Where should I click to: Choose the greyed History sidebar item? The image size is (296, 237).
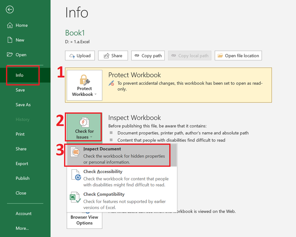point(25,119)
